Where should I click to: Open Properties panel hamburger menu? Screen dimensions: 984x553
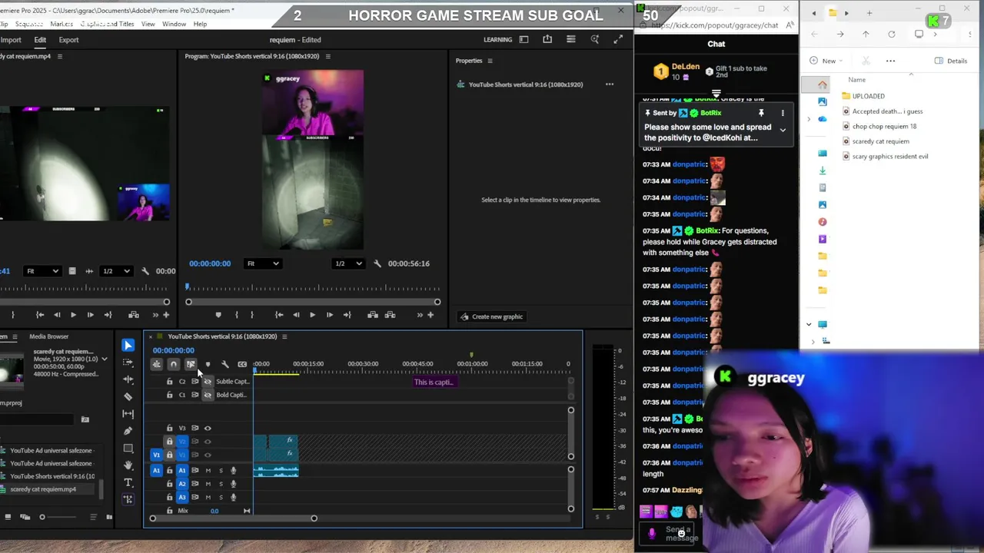(490, 61)
